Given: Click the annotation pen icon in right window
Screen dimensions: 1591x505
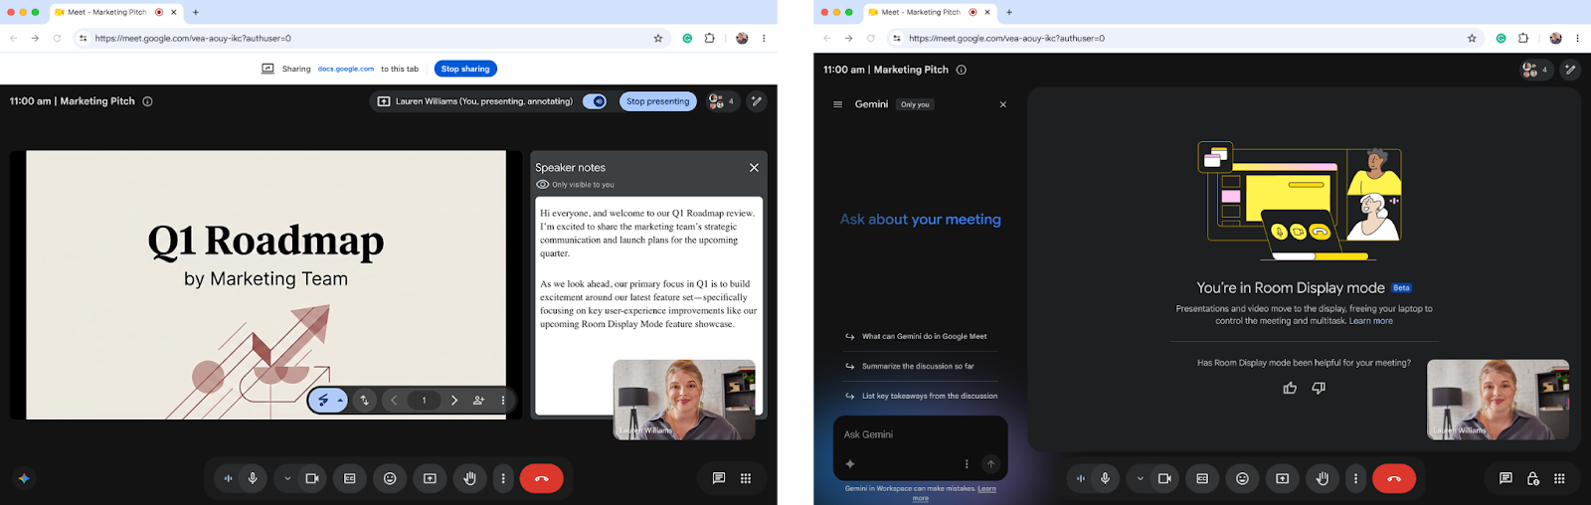Looking at the screenshot, I should pyautogui.click(x=1570, y=70).
